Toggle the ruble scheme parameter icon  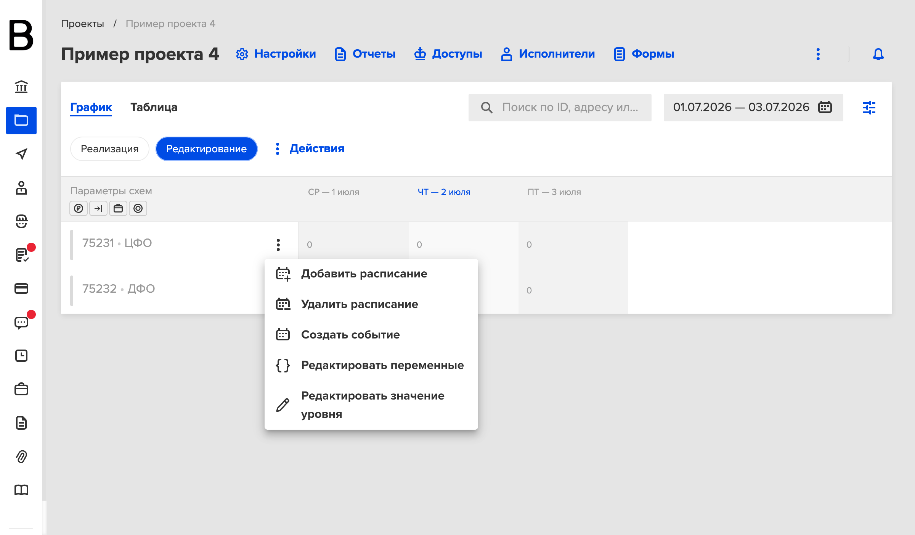(x=79, y=208)
